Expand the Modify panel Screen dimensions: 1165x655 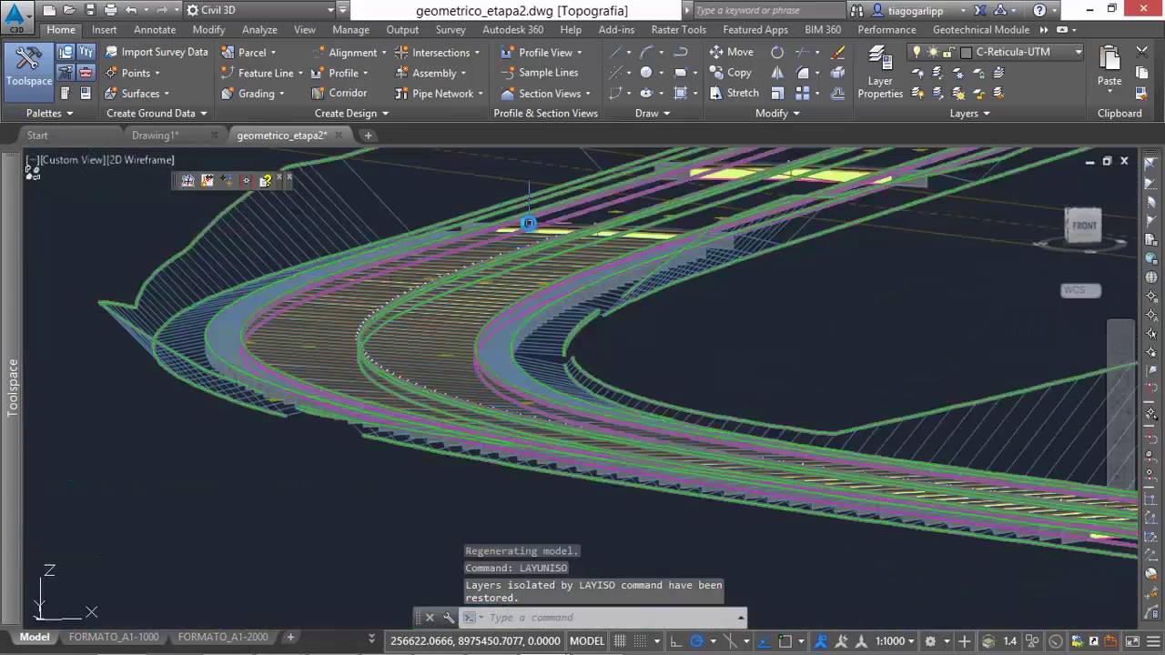[777, 113]
